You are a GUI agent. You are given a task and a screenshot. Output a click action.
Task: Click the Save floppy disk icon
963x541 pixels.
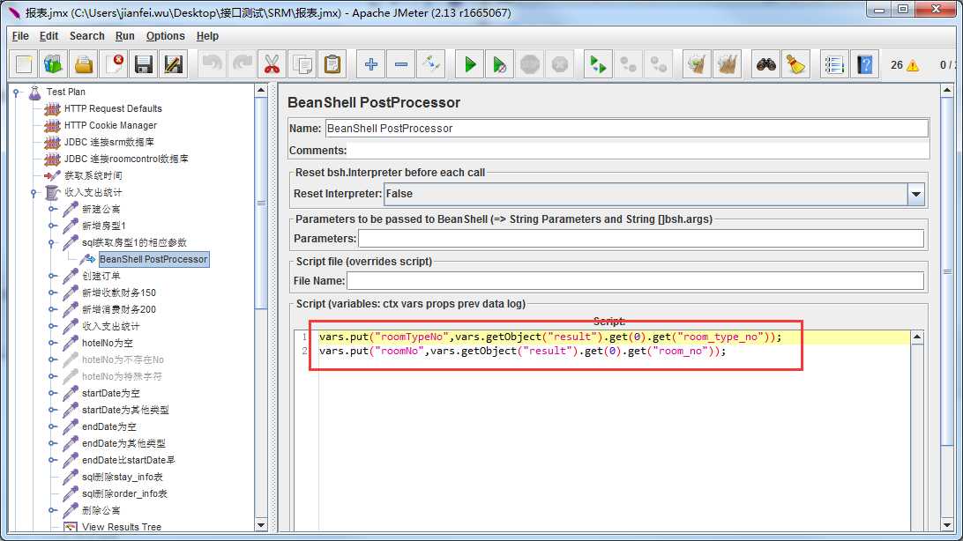(x=144, y=64)
